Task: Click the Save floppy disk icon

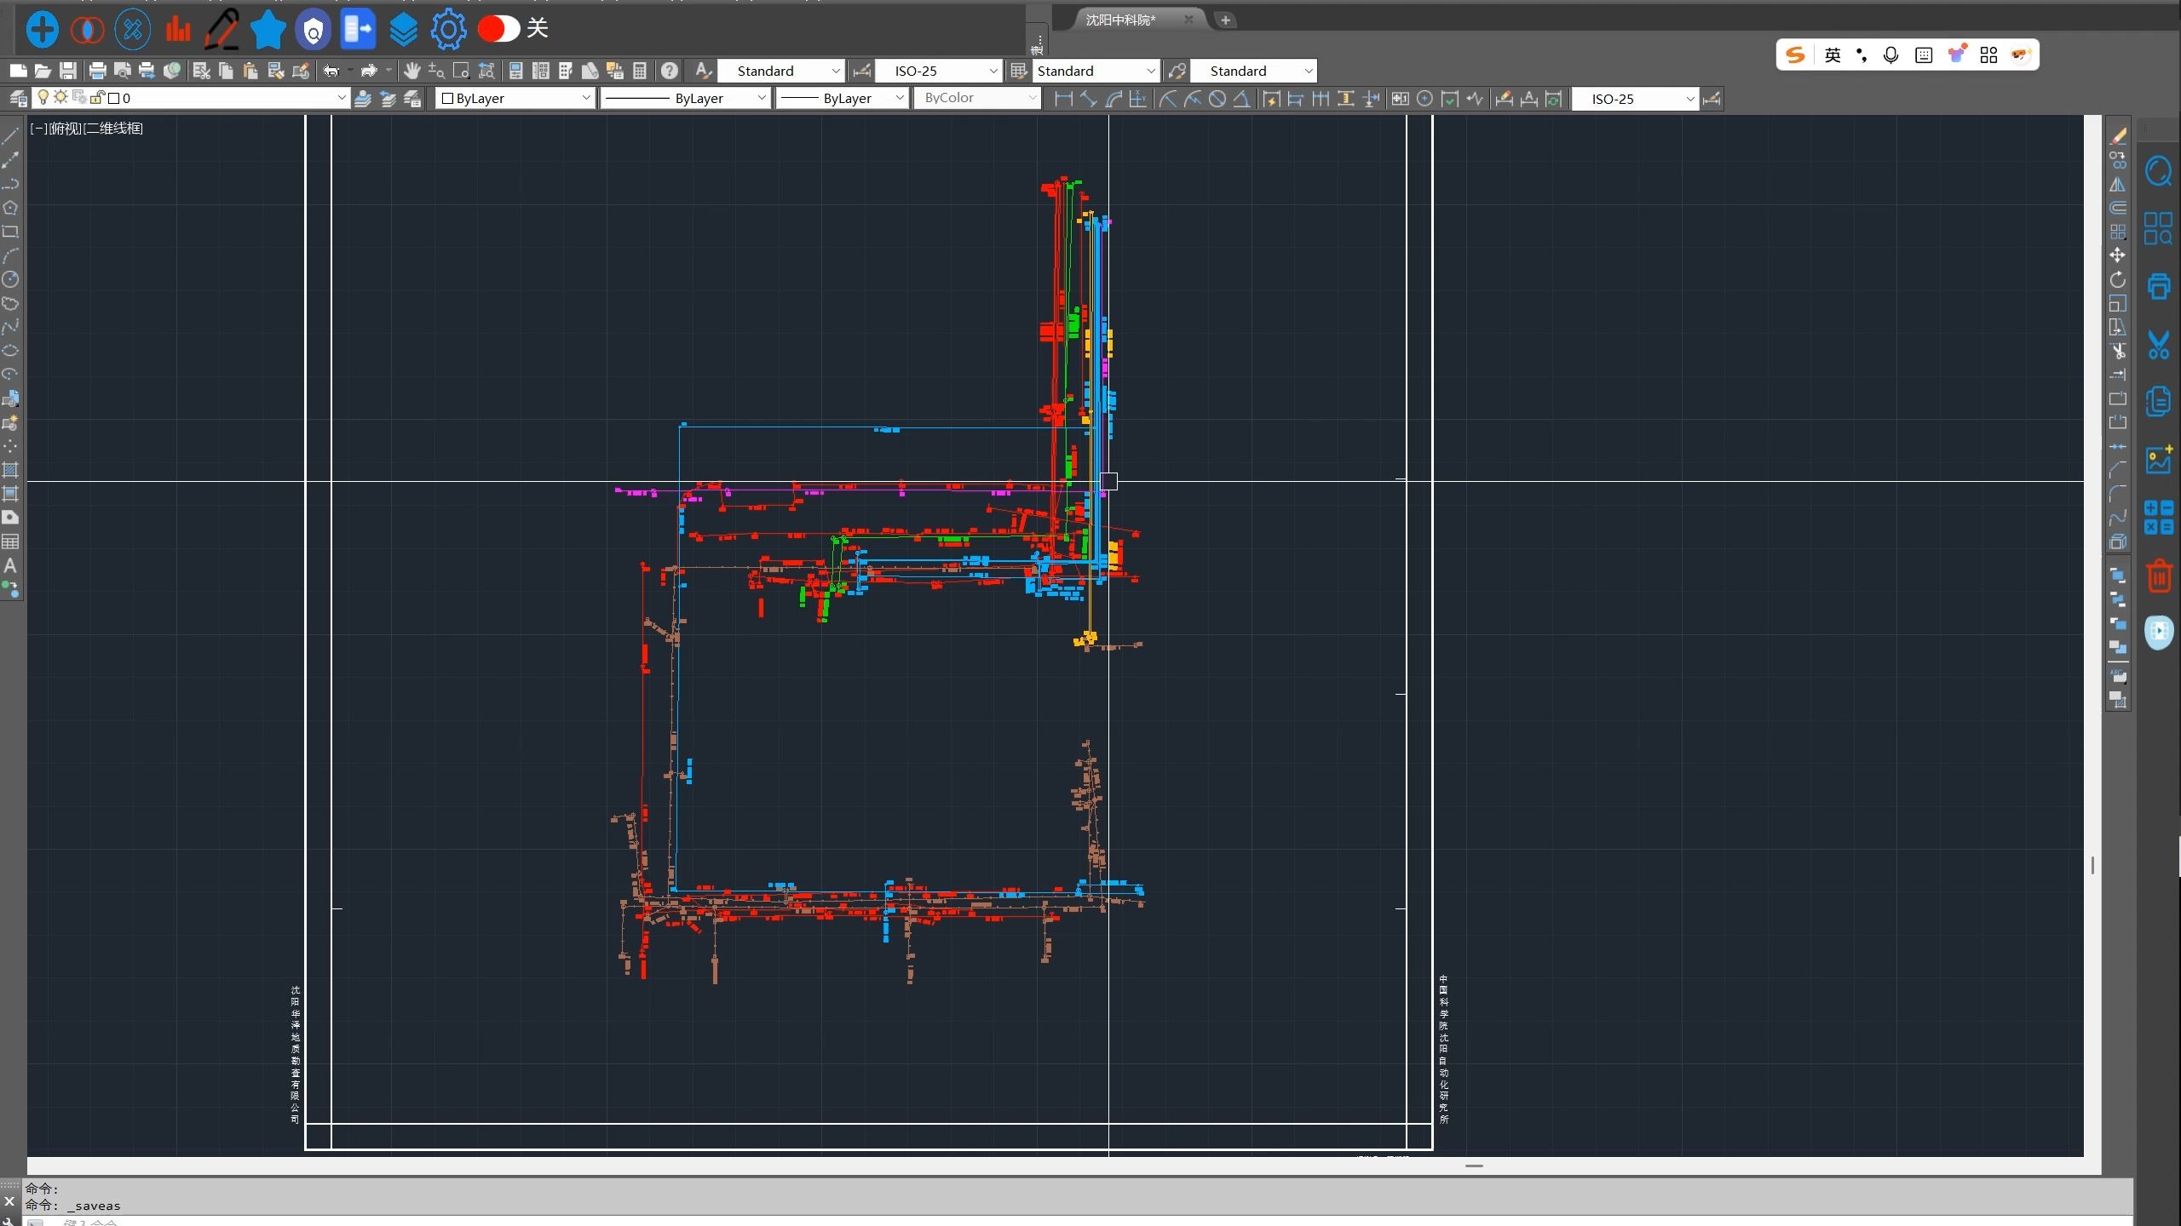Action: pos(68,71)
